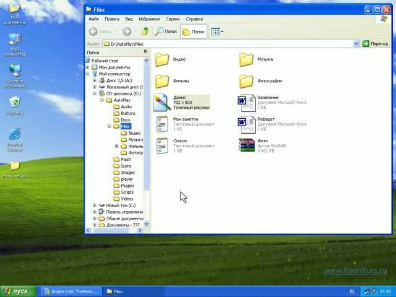Open the address bar dropdown arrow
The image size is (396, 297).
point(356,44)
